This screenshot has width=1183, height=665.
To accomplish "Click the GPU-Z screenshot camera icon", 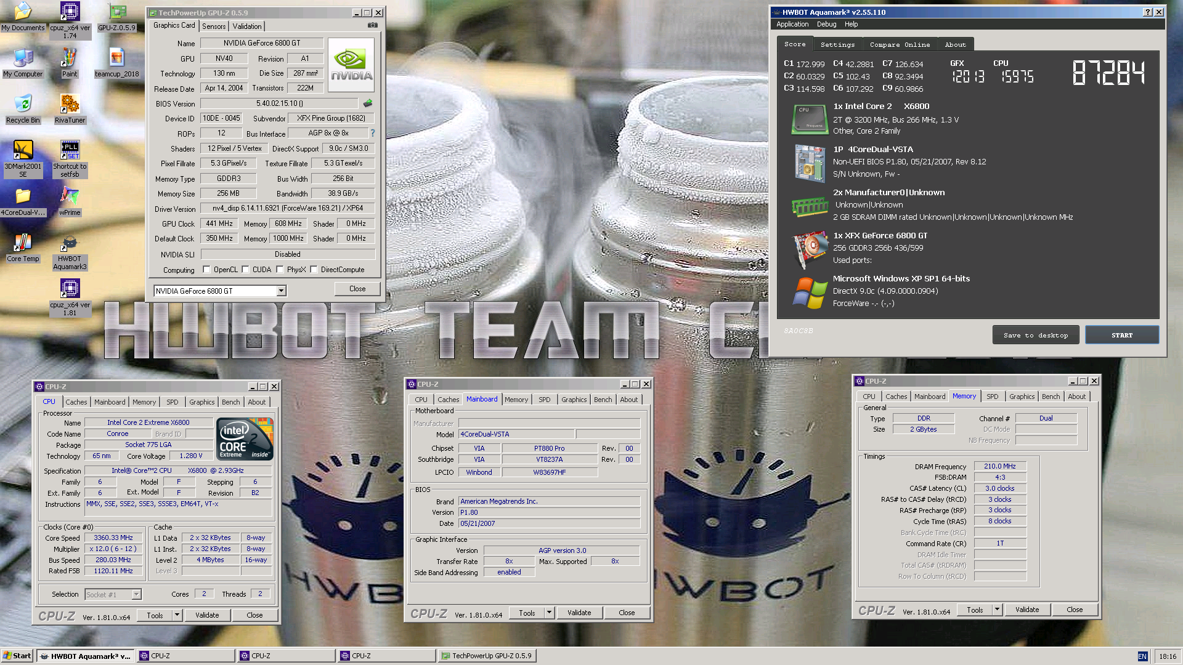I will (x=373, y=25).
